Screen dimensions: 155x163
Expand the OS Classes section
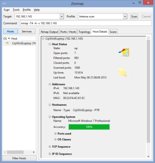[x=55, y=139]
